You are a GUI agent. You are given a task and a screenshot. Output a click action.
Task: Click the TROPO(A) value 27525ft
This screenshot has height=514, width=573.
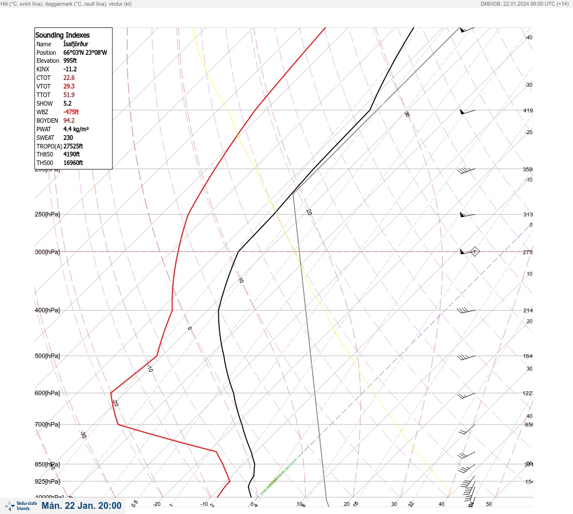[x=73, y=146]
